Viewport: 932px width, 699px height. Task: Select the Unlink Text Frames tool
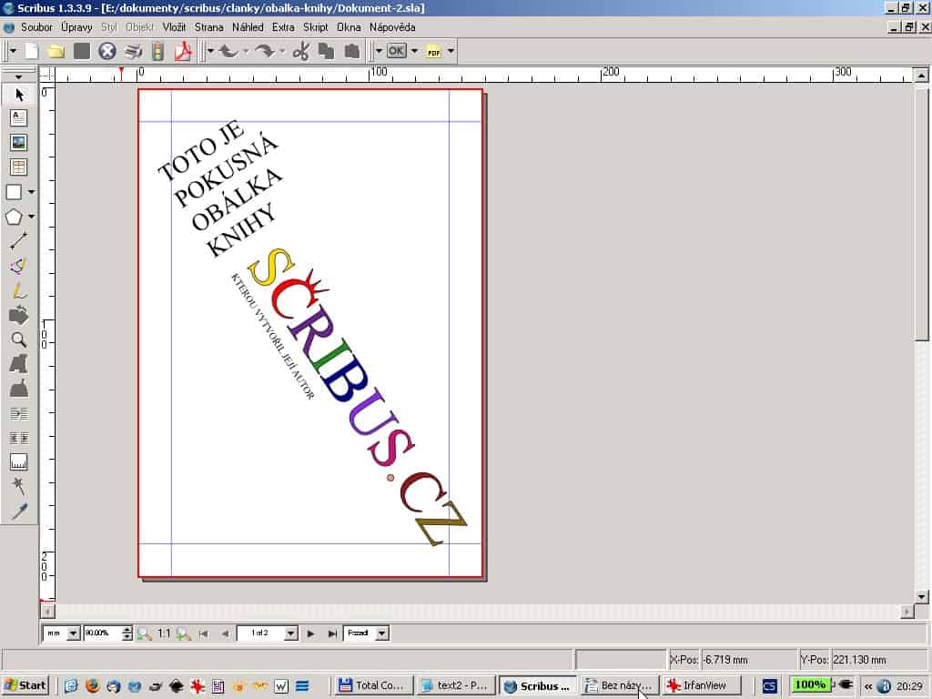pyautogui.click(x=19, y=439)
